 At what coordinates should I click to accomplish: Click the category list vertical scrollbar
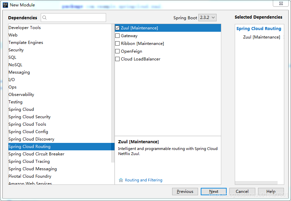(113, 93)
